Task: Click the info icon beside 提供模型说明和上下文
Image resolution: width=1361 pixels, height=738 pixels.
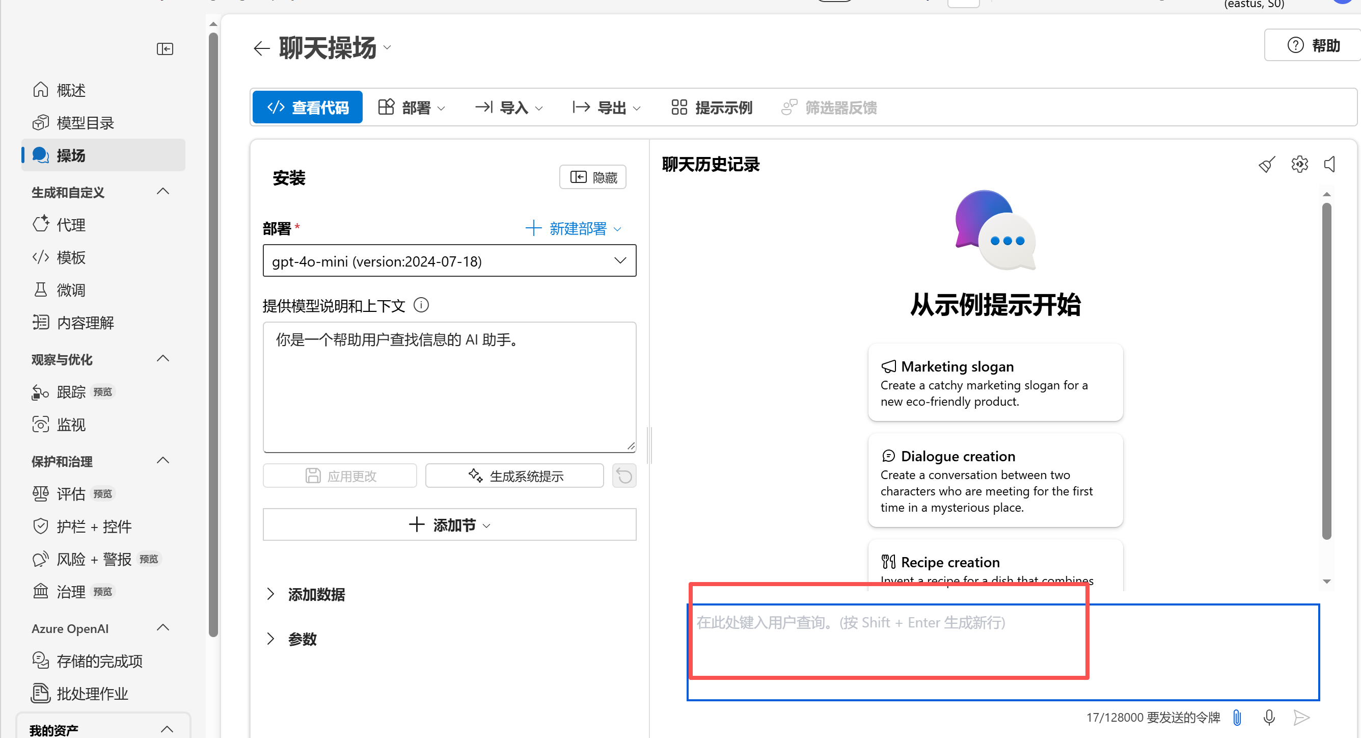Action: 421,305
